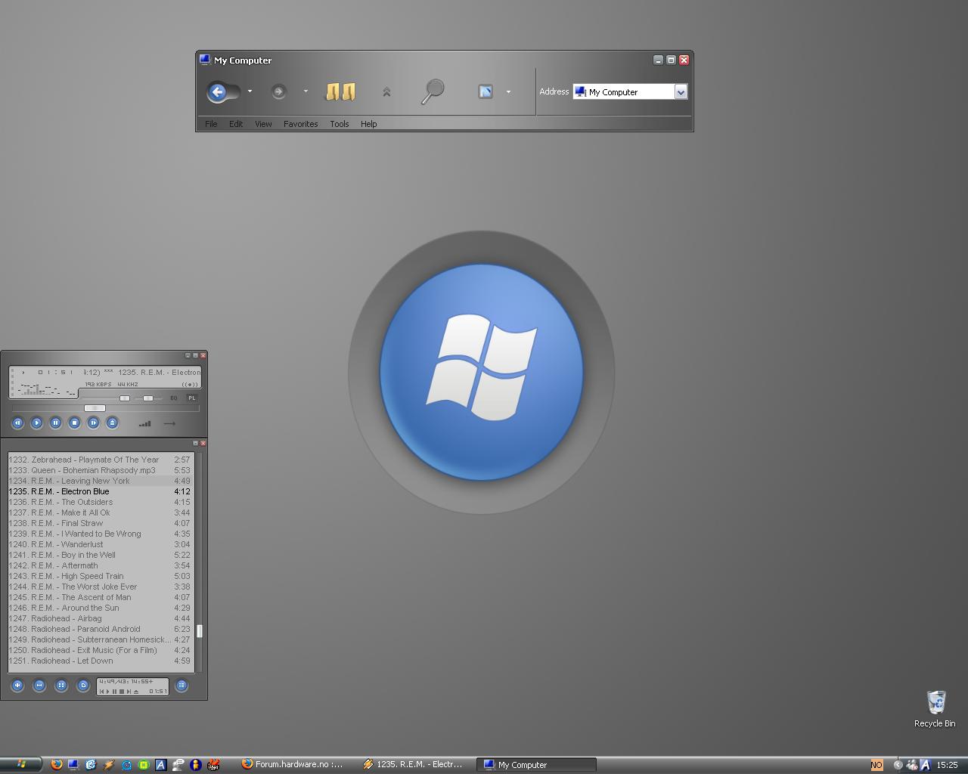Stop playback in Winamp
The width and height of the screenshot is (968, 774).
pyautogui.click(x=74, y=423)
